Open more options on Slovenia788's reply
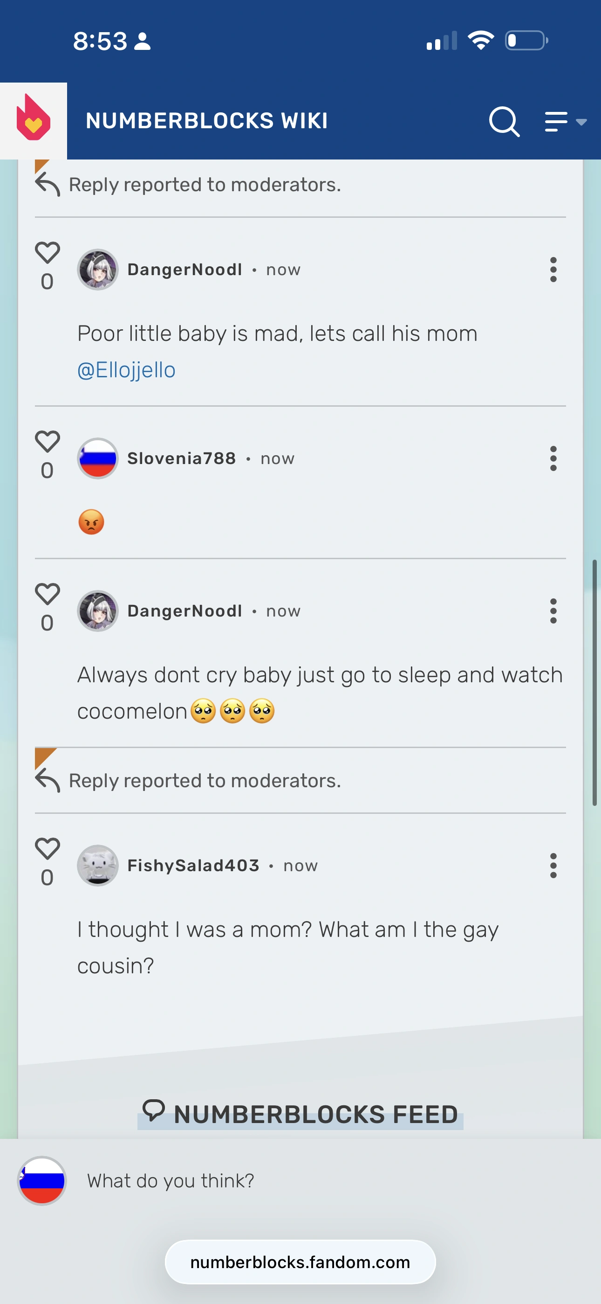 pos(553,458)
